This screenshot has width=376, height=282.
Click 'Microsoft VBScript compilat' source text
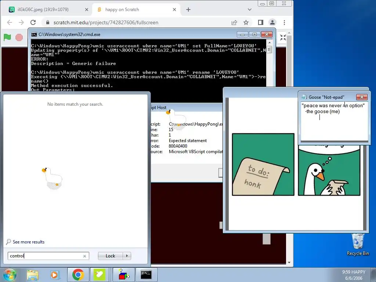(x=196, y=152)
